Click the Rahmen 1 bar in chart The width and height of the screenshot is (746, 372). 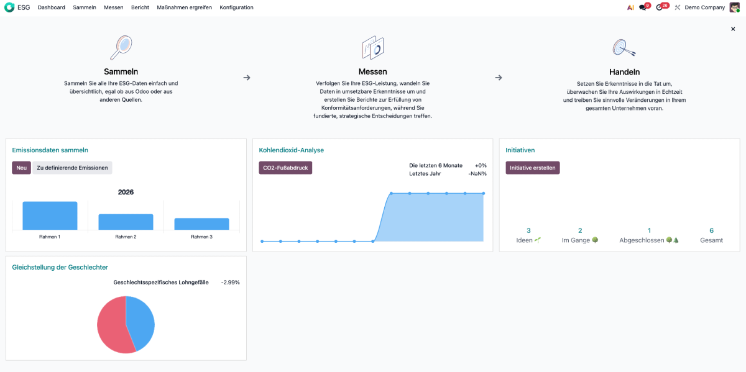[x=50, y=215]
